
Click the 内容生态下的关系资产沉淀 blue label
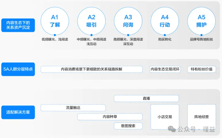(x=18, y=25)
